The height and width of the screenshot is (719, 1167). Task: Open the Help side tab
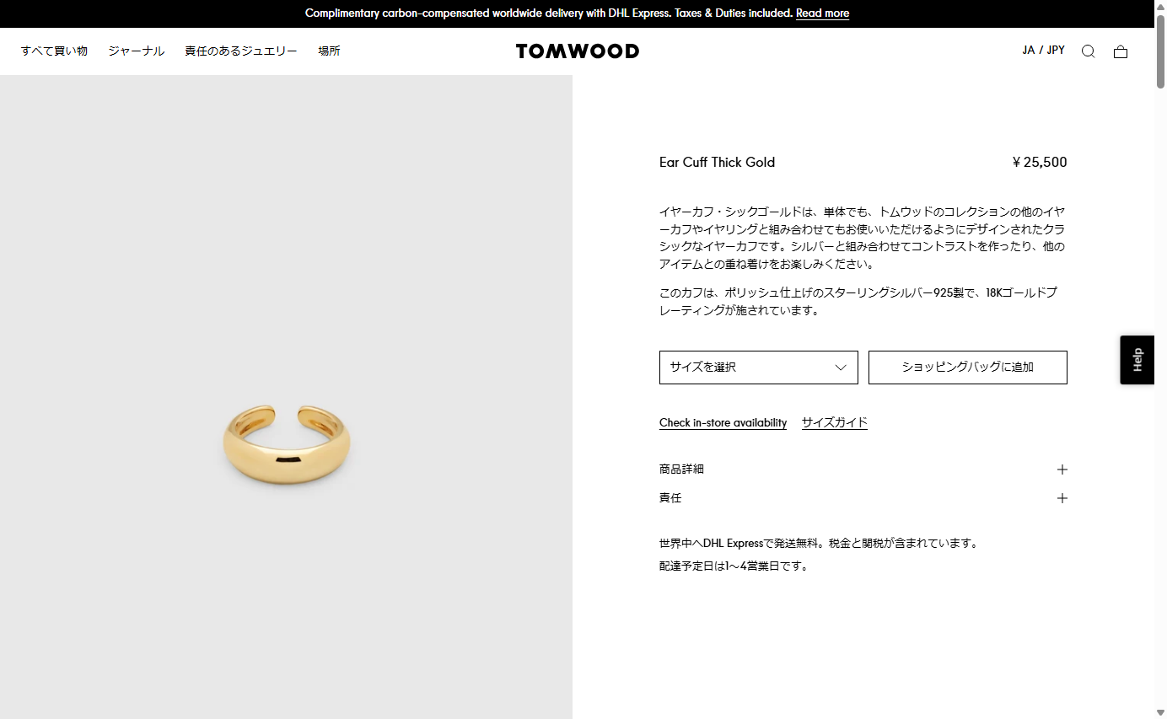(x=1137, y=360)
